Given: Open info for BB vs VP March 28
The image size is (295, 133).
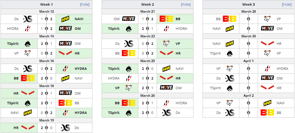Looking at the screenshot, I should pos(249,19).
